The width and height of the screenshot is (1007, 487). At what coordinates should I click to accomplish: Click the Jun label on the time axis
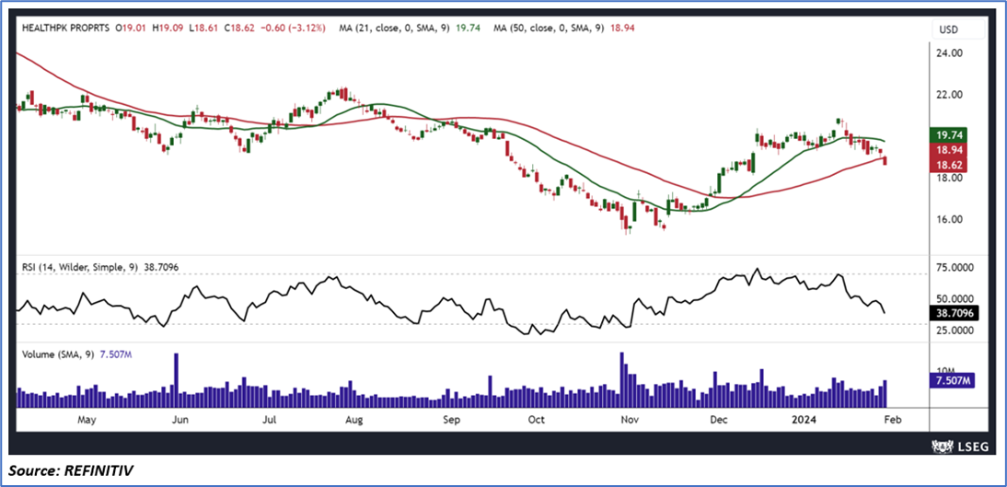tap(180, 420)
